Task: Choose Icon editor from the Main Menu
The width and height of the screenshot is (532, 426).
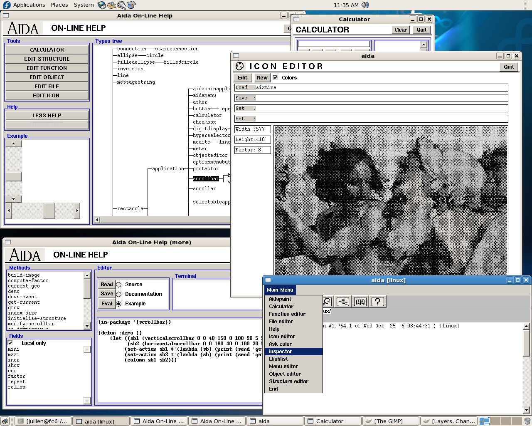Action: (x=293, y=337)
